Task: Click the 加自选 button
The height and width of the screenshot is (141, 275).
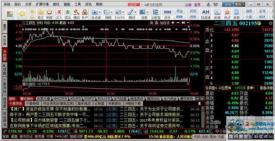Action: (x=165, y=23)
